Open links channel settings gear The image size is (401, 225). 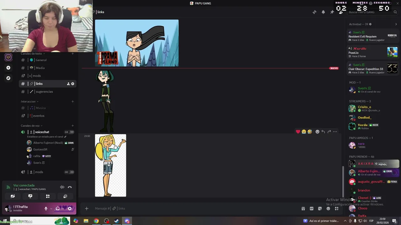73,84
